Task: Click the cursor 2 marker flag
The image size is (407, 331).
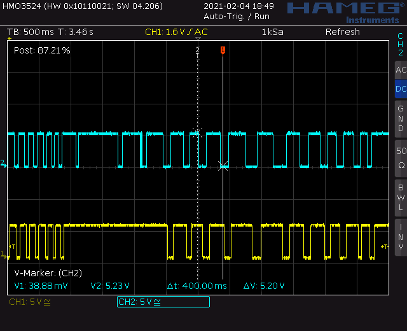Action: click(x=198, y=50)
